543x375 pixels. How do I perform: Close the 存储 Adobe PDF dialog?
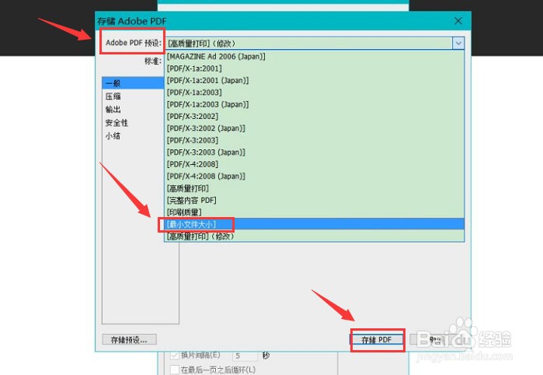click(x=458, y=21)
